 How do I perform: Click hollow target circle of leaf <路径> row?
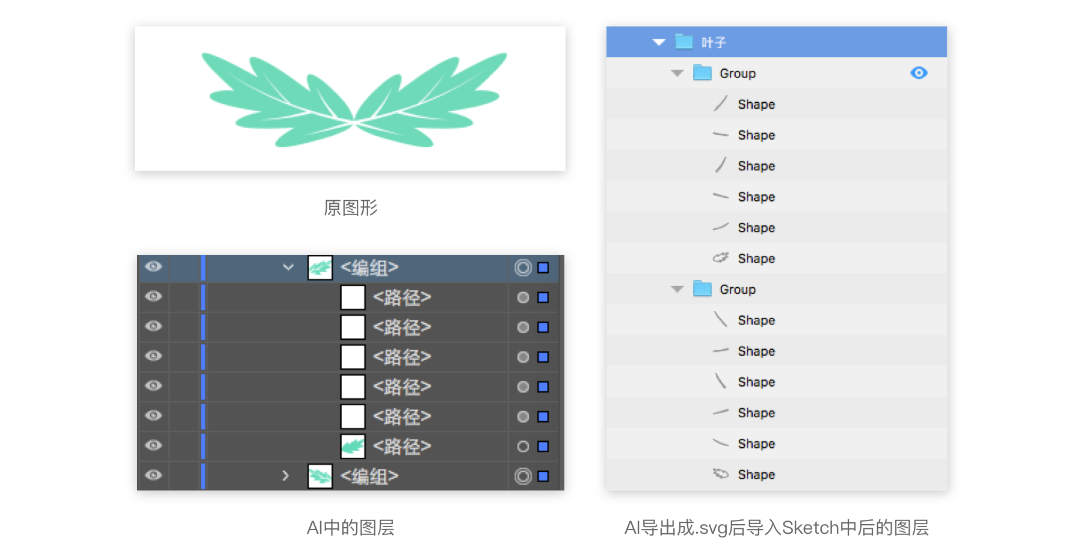(x=523, y=446)
